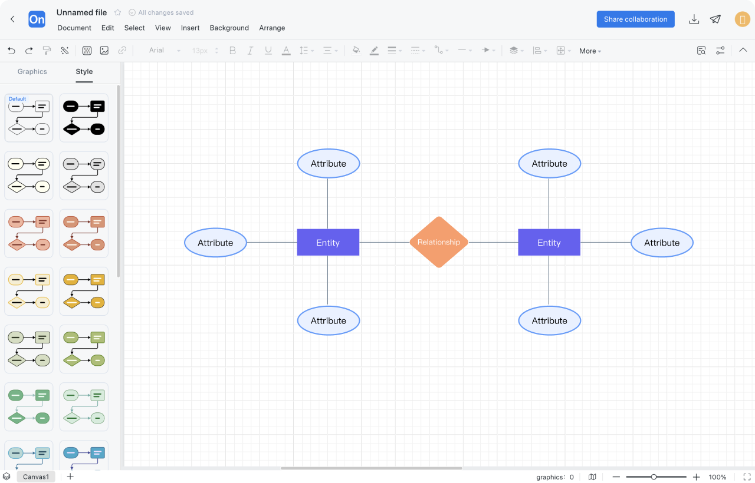
Task: Expand the More dropdown in toolbar
Action: [x=590, y=51]
